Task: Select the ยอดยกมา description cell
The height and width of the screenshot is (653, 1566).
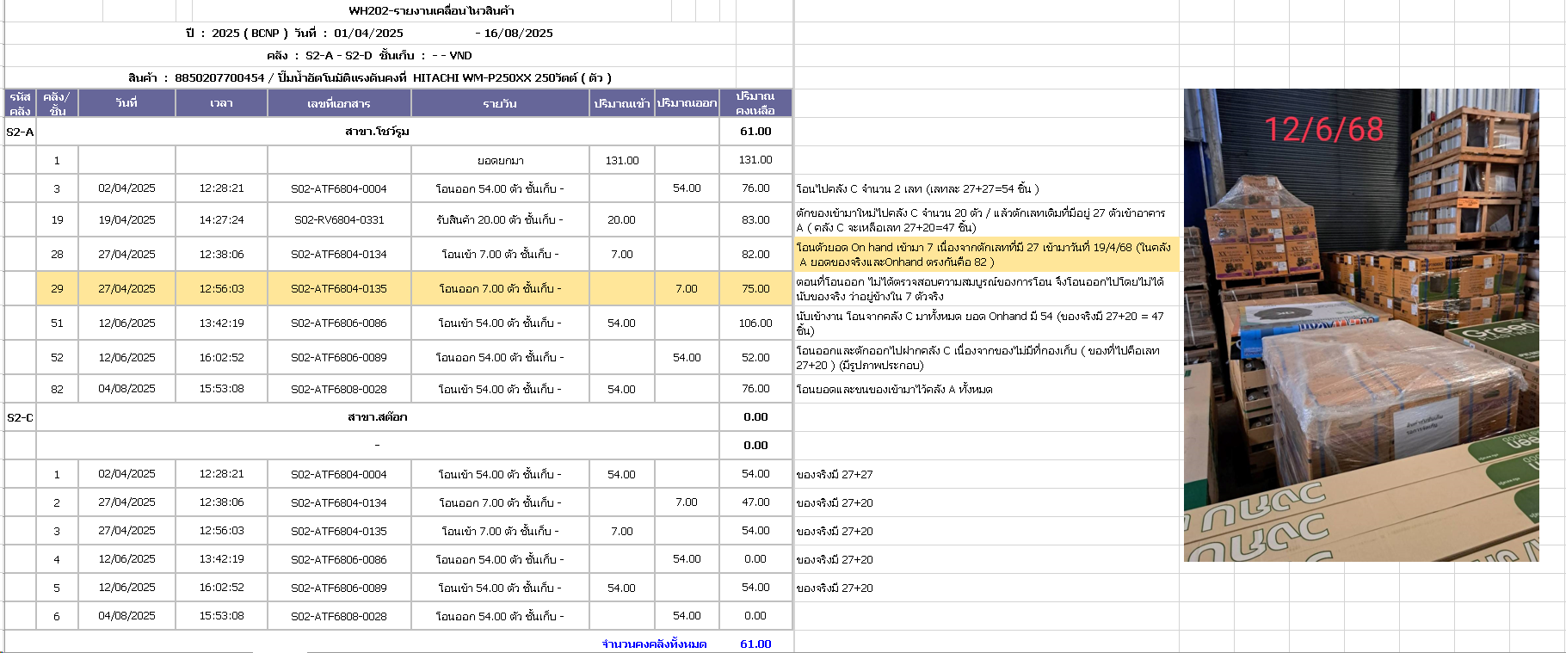Action: [x=500, y=161]
